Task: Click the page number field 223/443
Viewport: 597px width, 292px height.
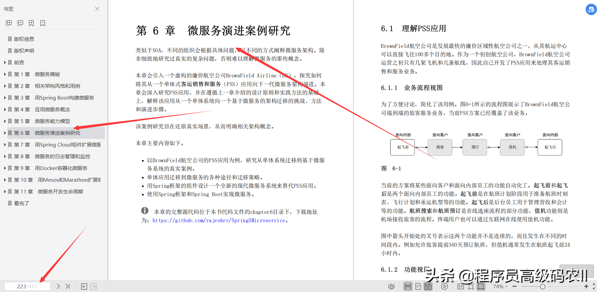Action: point(27,286)
